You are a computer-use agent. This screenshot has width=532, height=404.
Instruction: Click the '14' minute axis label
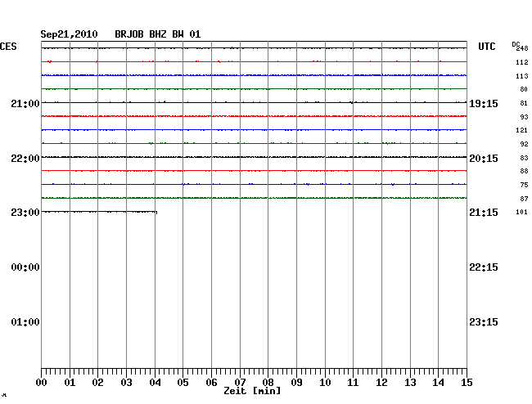pyautogui.click(x=438, y=383)
